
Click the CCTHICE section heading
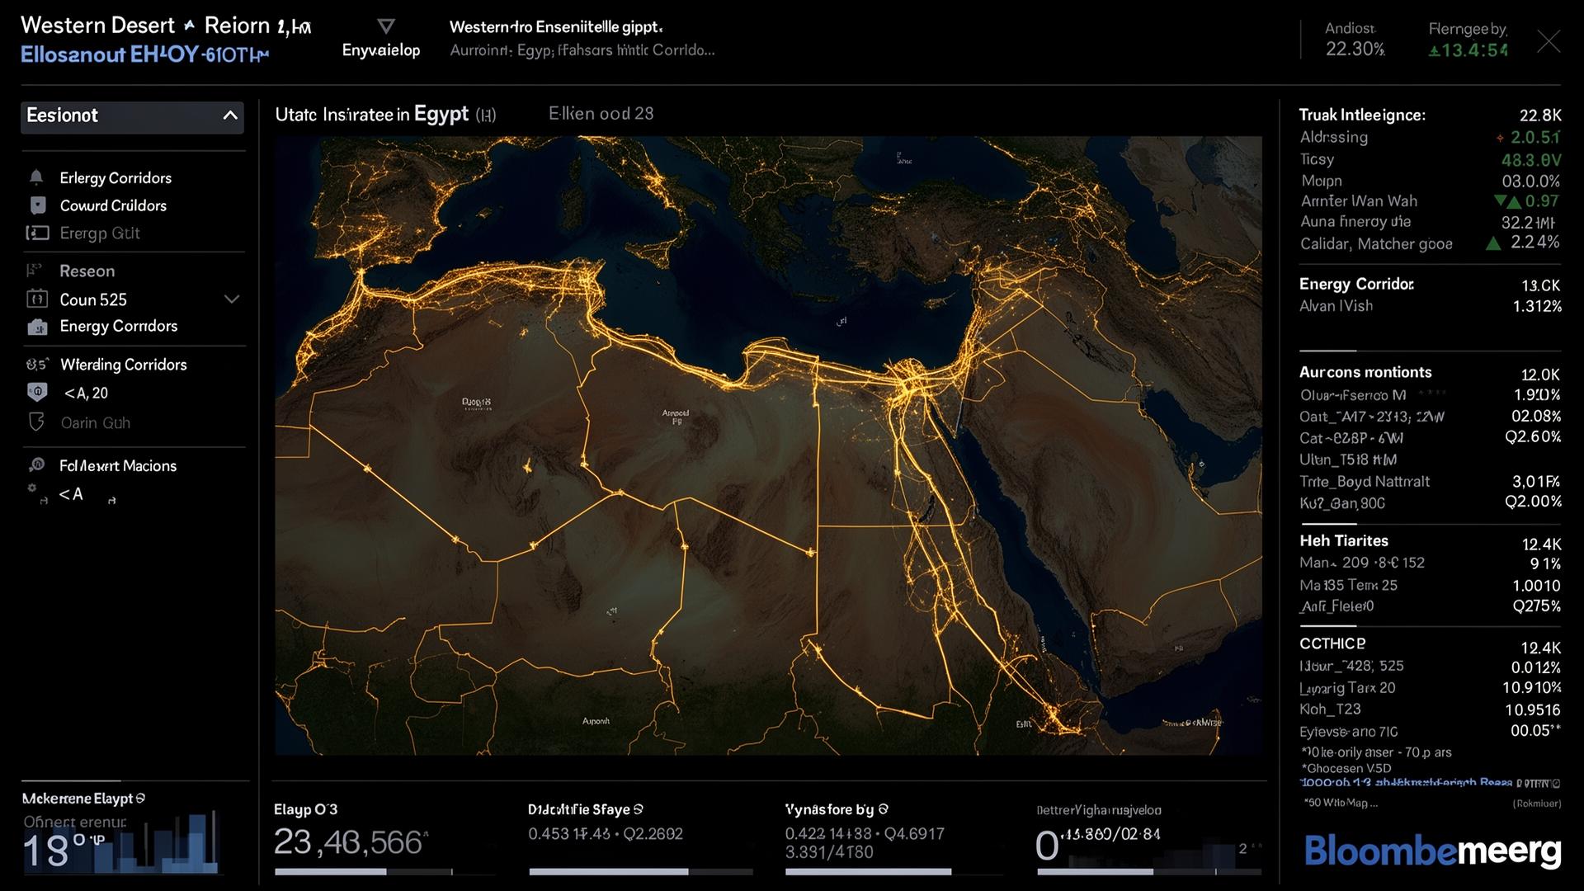coord(1332,643)
